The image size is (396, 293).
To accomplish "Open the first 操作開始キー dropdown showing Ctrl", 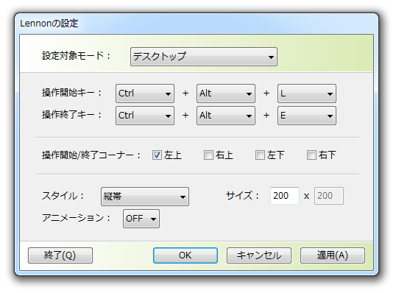I will pos(145,93).
